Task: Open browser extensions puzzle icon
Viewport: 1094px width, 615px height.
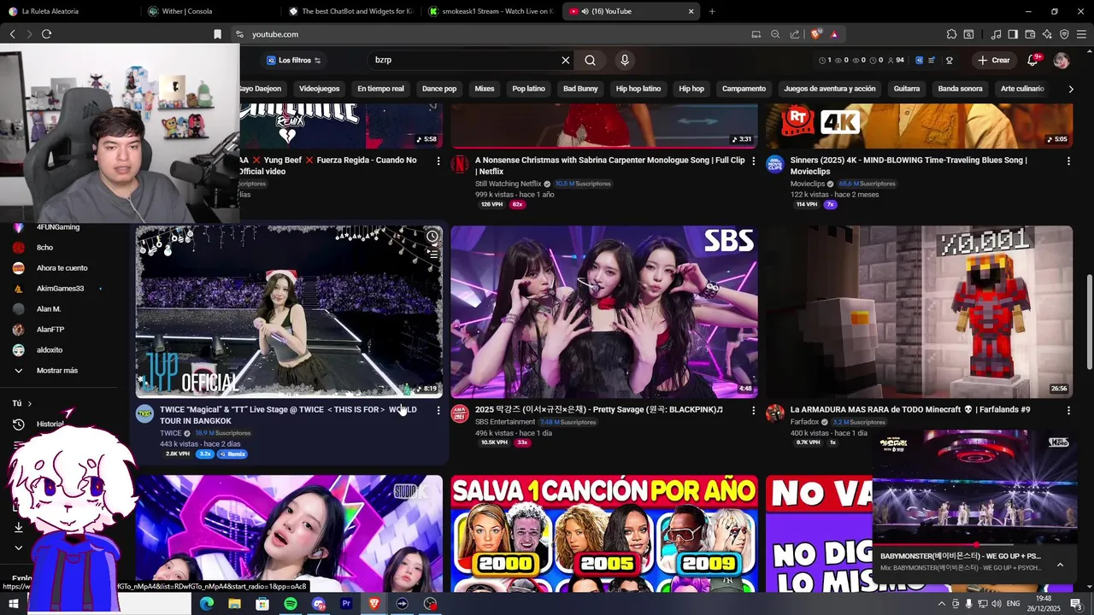Action: pyautogui.click(x=951, y=34)
